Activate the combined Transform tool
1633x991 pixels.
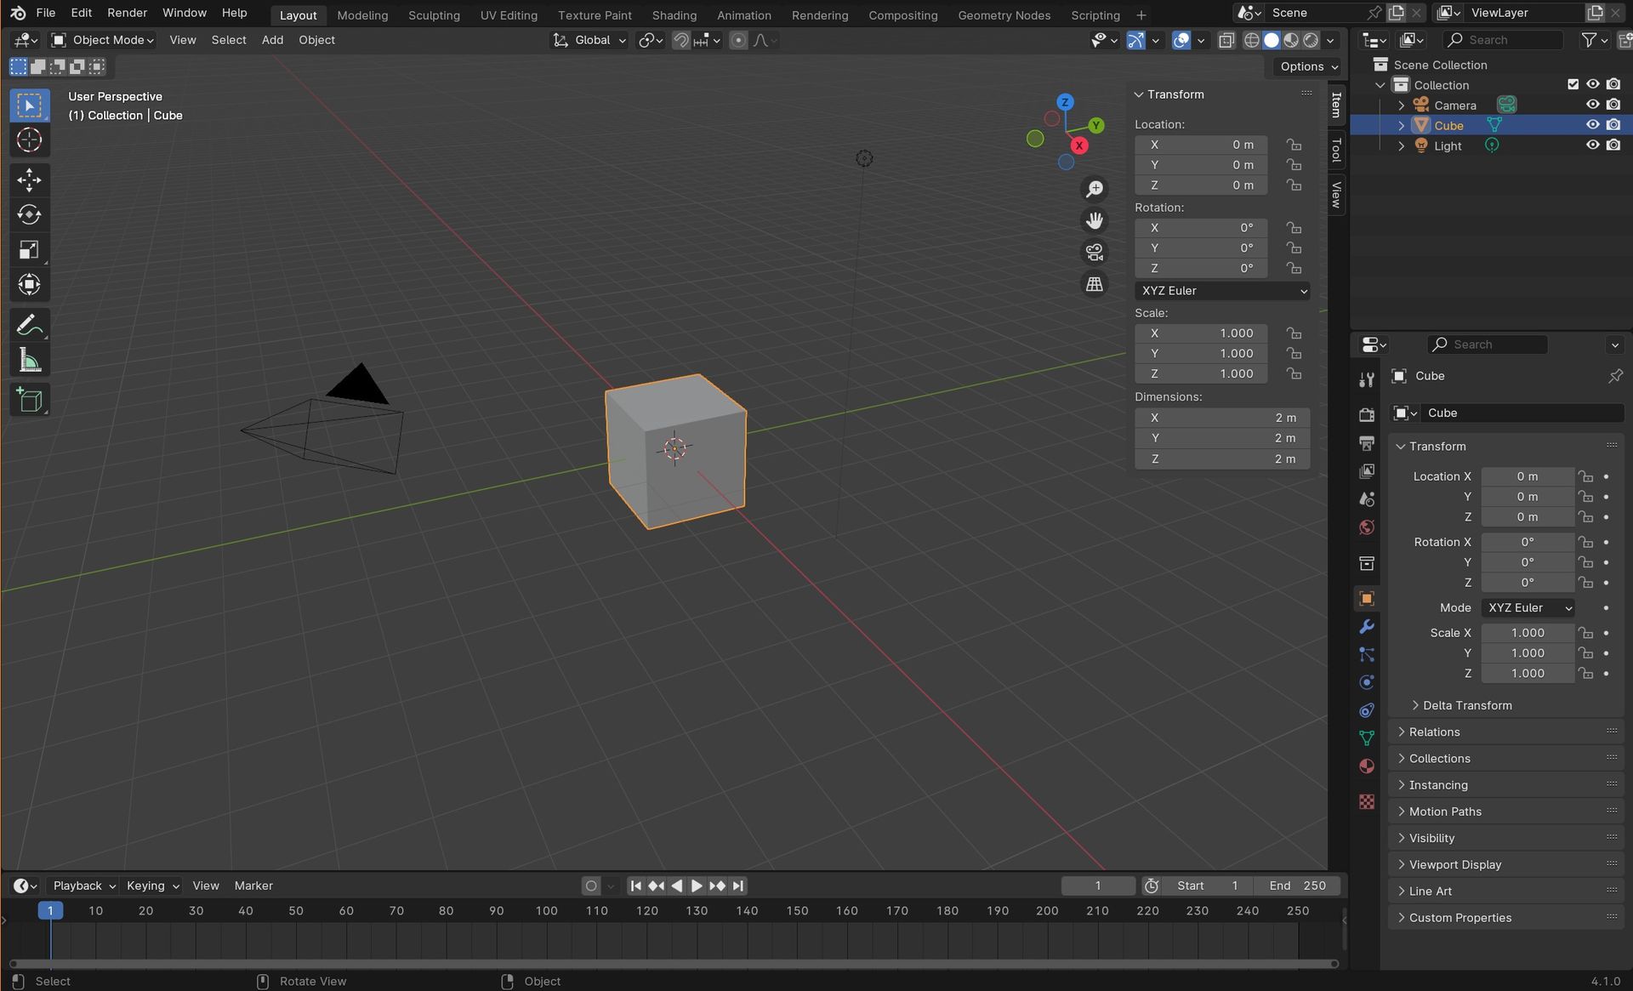[29, 284]
